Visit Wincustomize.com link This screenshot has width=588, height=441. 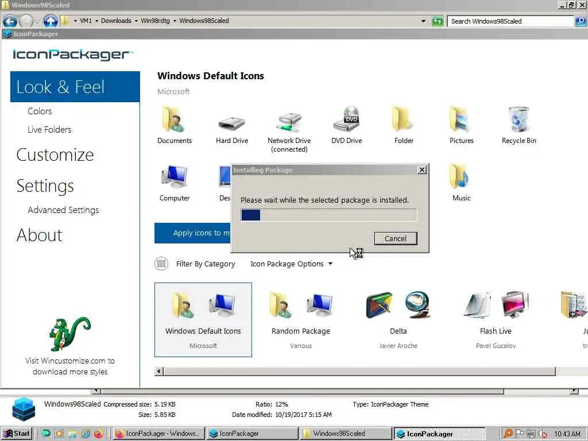pyautogui.click(x=69, y=366)
